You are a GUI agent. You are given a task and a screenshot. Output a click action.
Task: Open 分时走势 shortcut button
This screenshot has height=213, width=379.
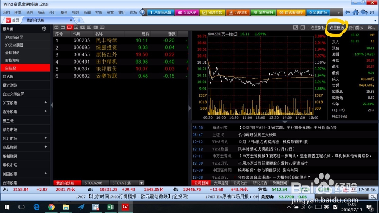(x=213, y=12)
